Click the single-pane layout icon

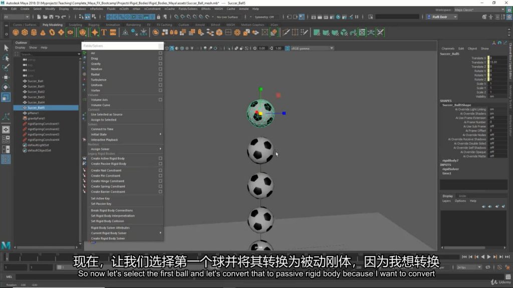[x=6, y=129]
